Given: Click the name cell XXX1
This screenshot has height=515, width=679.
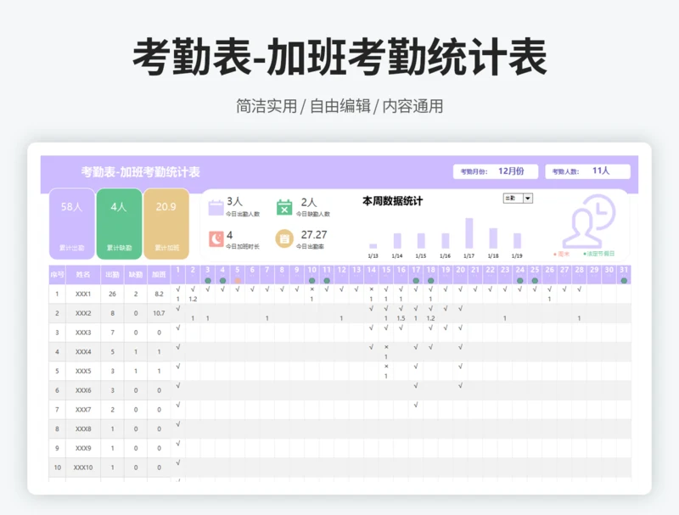Looking at the screenshot, I should [x=83, y=294].
